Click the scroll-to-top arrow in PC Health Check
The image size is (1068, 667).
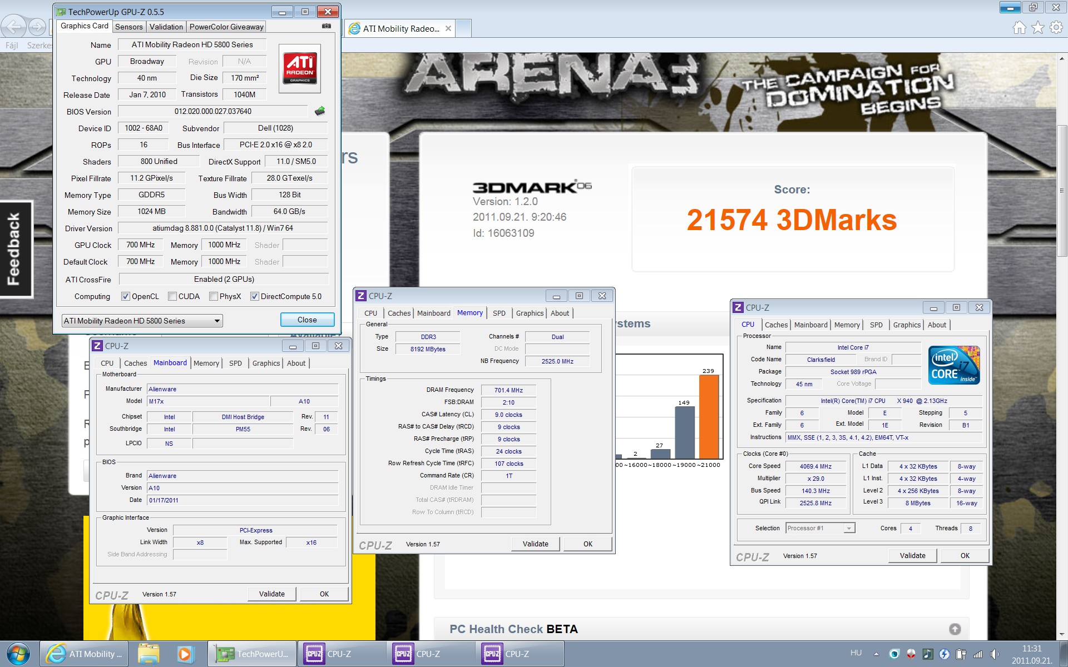tap(955, 629)
